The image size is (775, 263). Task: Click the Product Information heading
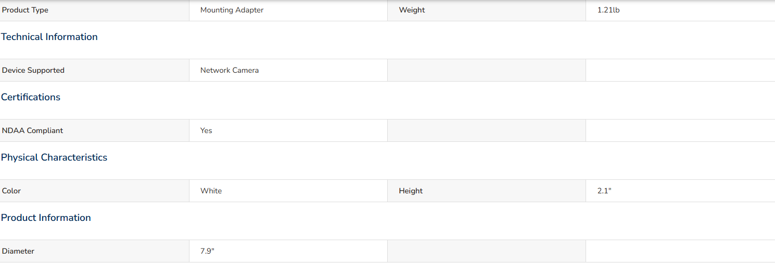(46, 218)
